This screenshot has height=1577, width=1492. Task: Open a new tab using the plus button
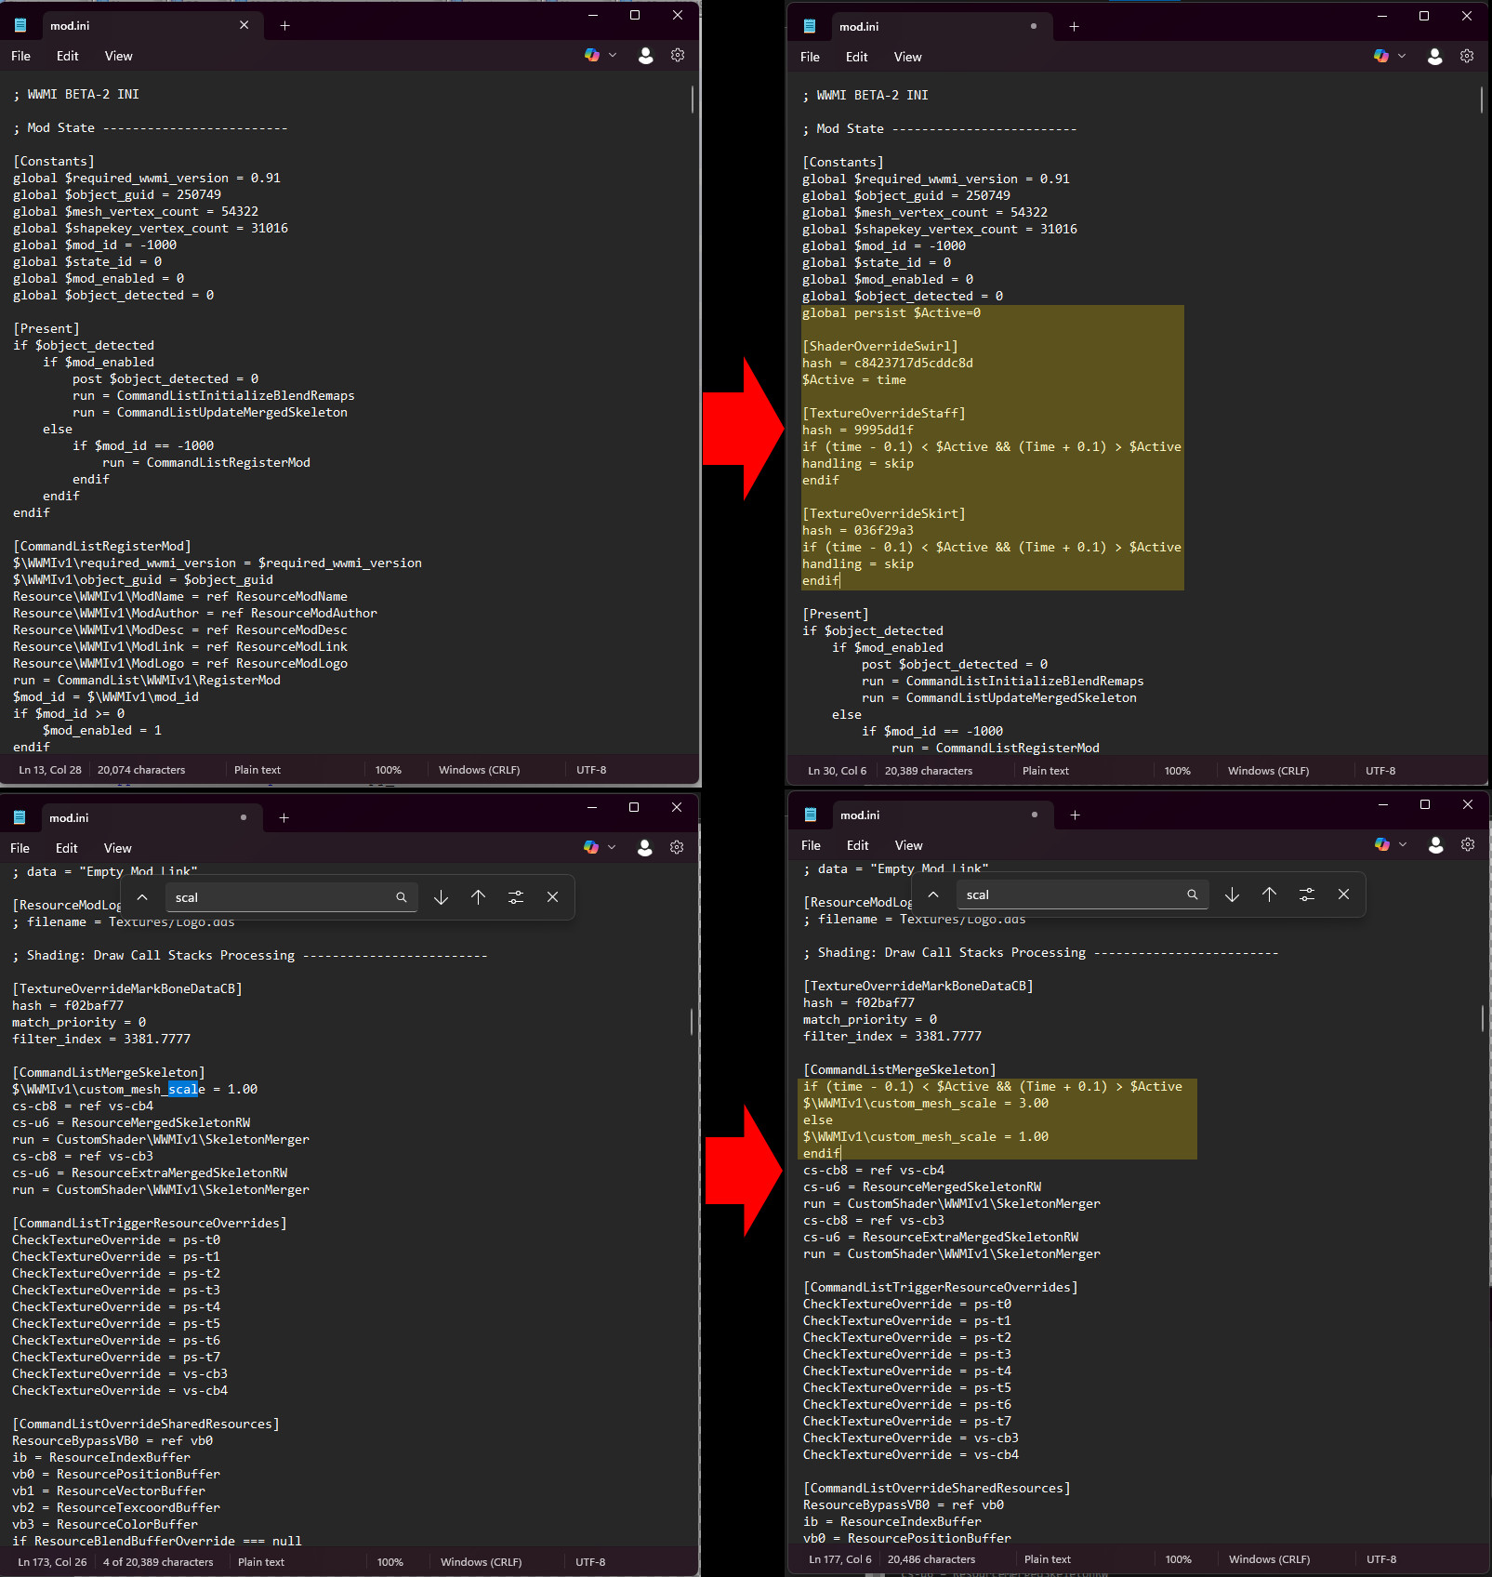284,25
